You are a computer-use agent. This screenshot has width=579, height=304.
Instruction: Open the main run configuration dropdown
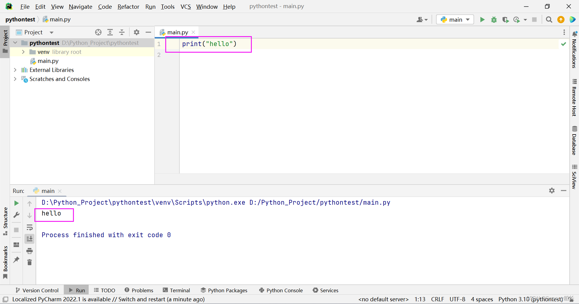click(x=455, y=20)
